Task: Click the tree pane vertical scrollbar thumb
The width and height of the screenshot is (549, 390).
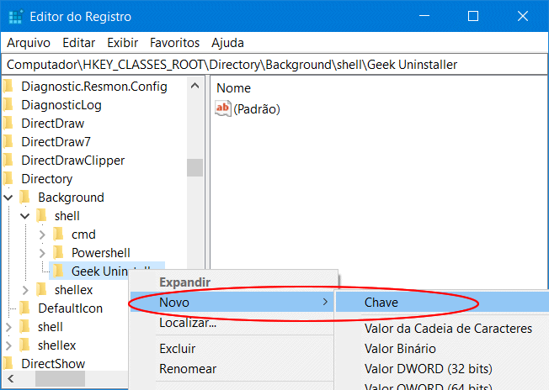Action: tap(195, 167)
